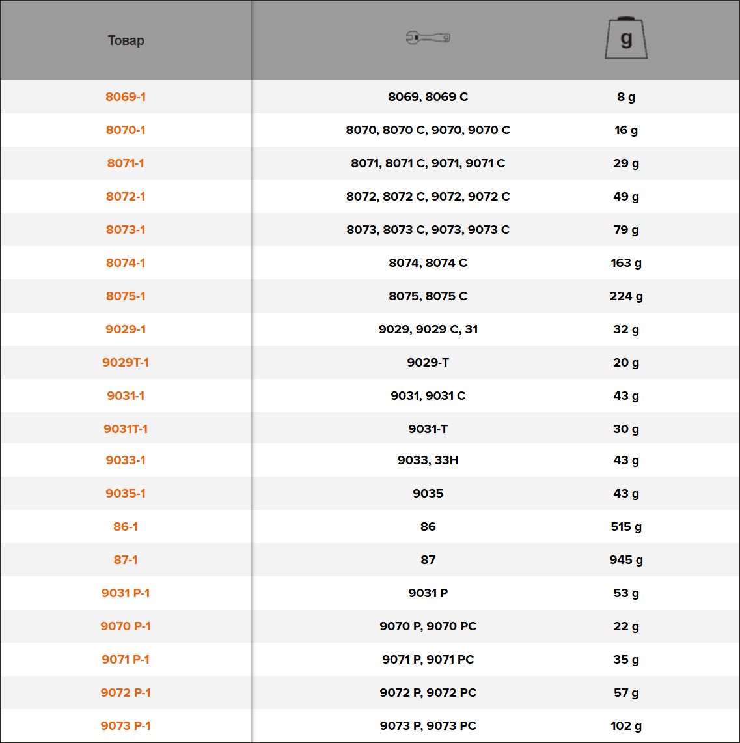Open product link 86-1

pyautogui.click(x=126, y=526)
